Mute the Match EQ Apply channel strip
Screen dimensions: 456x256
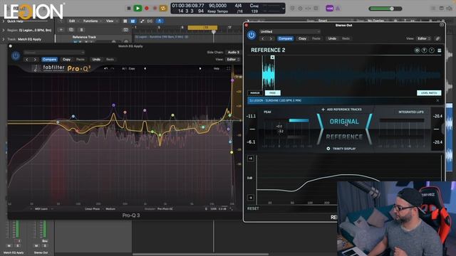[9, 246]
